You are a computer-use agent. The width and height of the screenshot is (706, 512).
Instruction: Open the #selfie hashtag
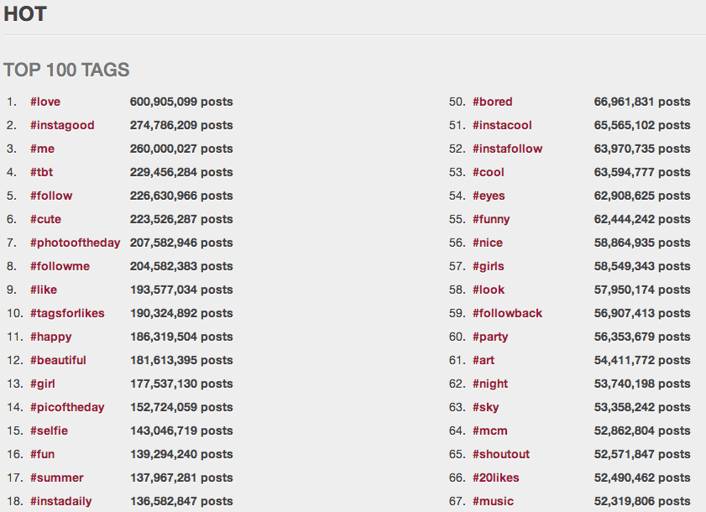[49, 431]
